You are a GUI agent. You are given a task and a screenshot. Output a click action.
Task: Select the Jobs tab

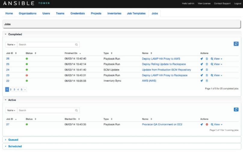point(155,14)
